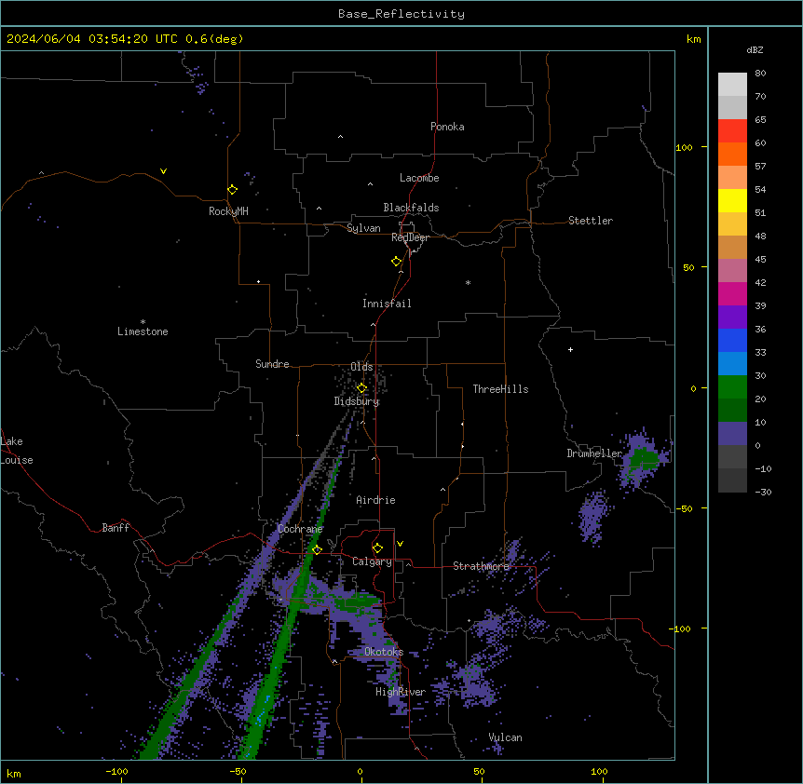Click the Didsbury city label

coord(357,401)
